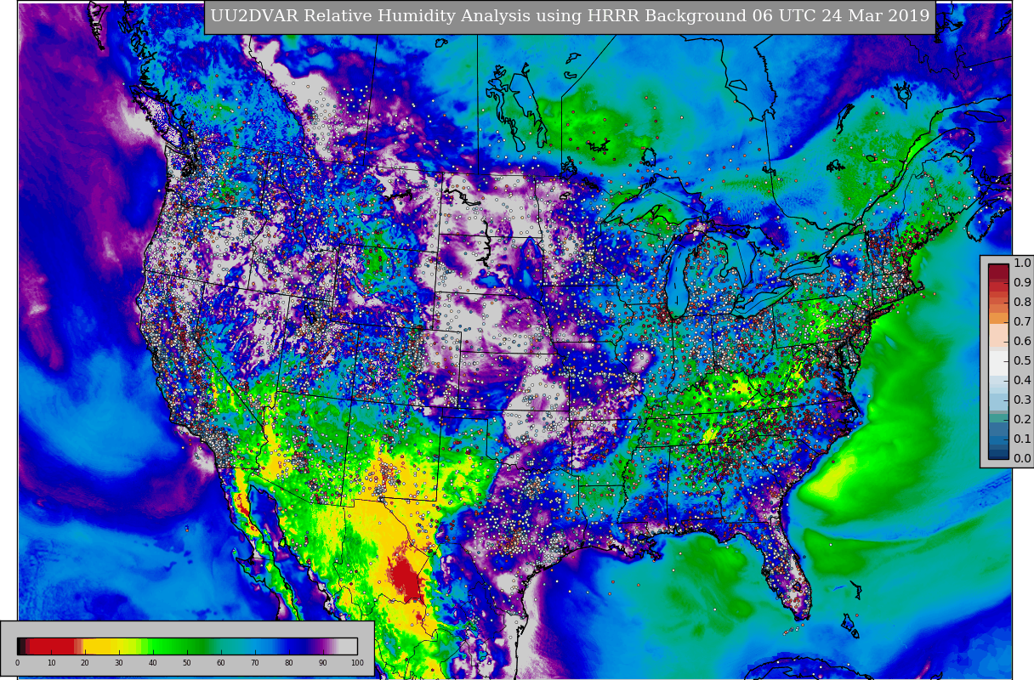Click the '0.9' label on right colorbar
Screen dimensions: 1034x680
tap(1022, 283)
